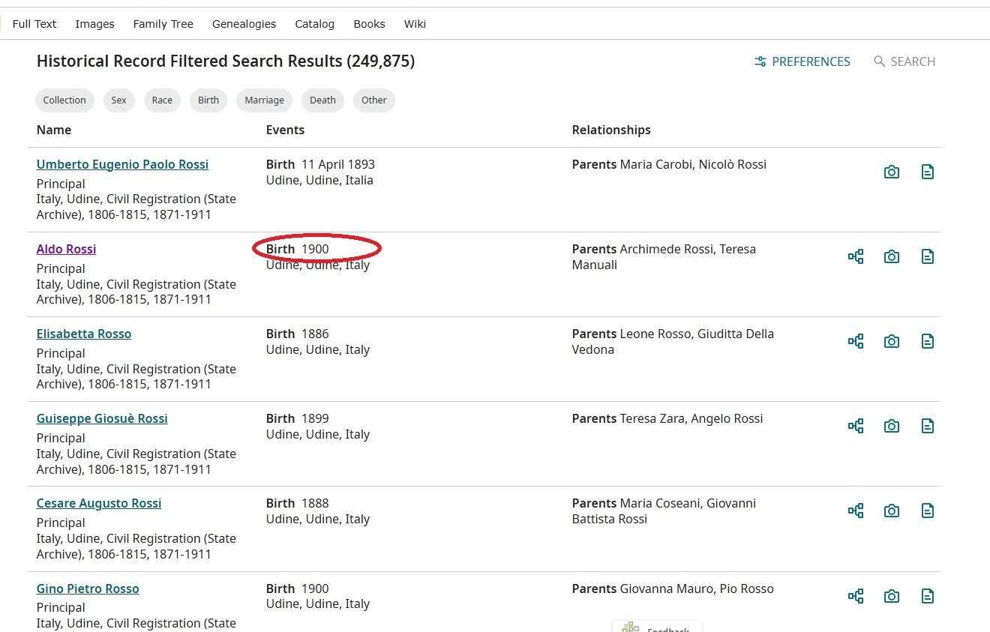Viewport: 990px width, 632px height.
Task: Open document icon for Cesare Augusto Rossi
Action: coord(928,511)
